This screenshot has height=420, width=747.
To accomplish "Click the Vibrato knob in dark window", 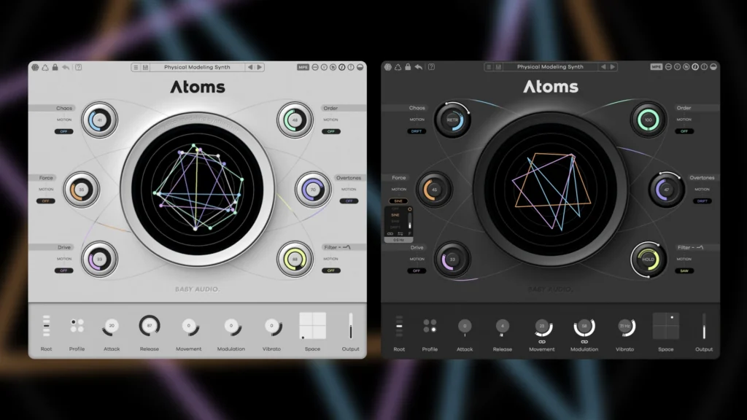I will (x=624, y=326).
